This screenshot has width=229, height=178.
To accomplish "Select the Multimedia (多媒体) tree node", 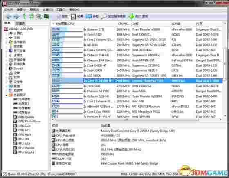I will [x=16, y=56].
